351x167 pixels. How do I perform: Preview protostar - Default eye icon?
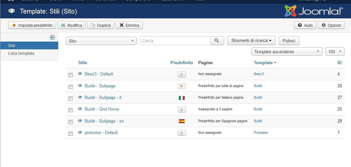80,133
